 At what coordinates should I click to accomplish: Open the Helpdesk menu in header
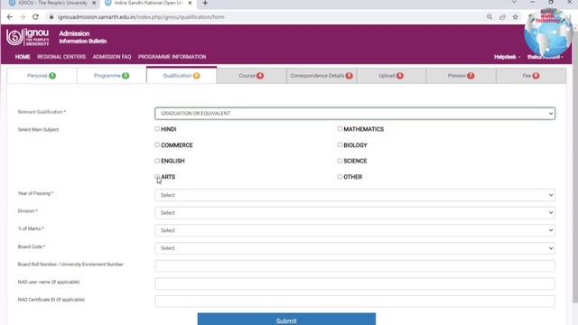[x=507, y=57]
